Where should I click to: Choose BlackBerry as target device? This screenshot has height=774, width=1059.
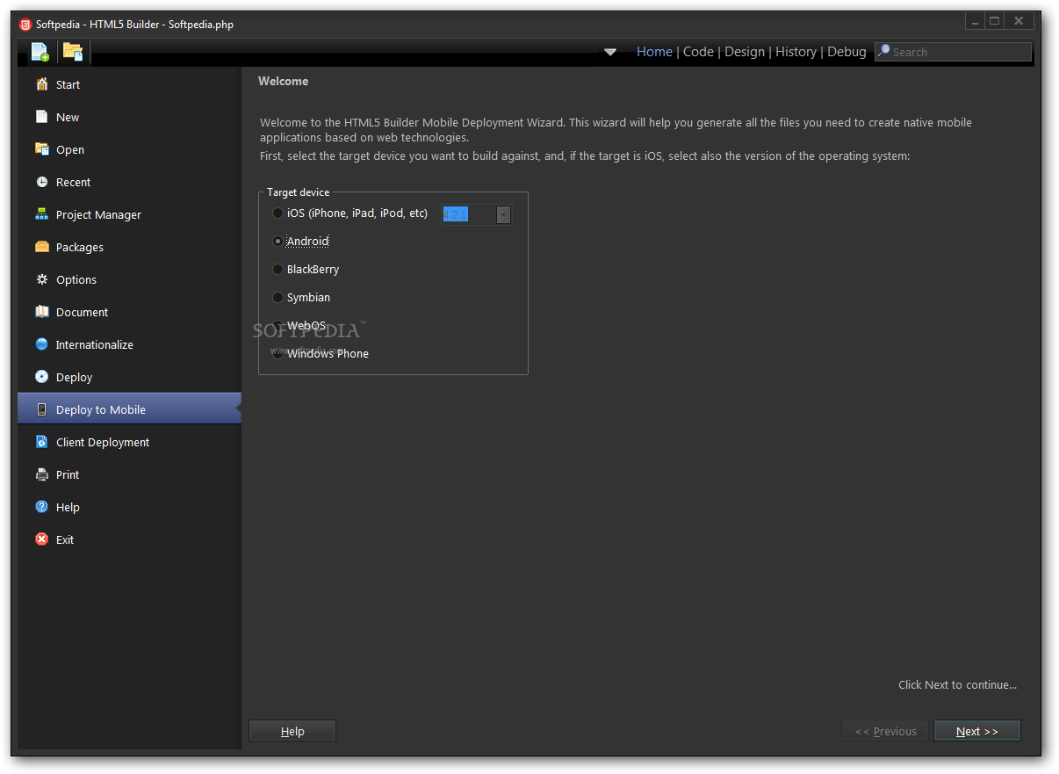[278, 270]
